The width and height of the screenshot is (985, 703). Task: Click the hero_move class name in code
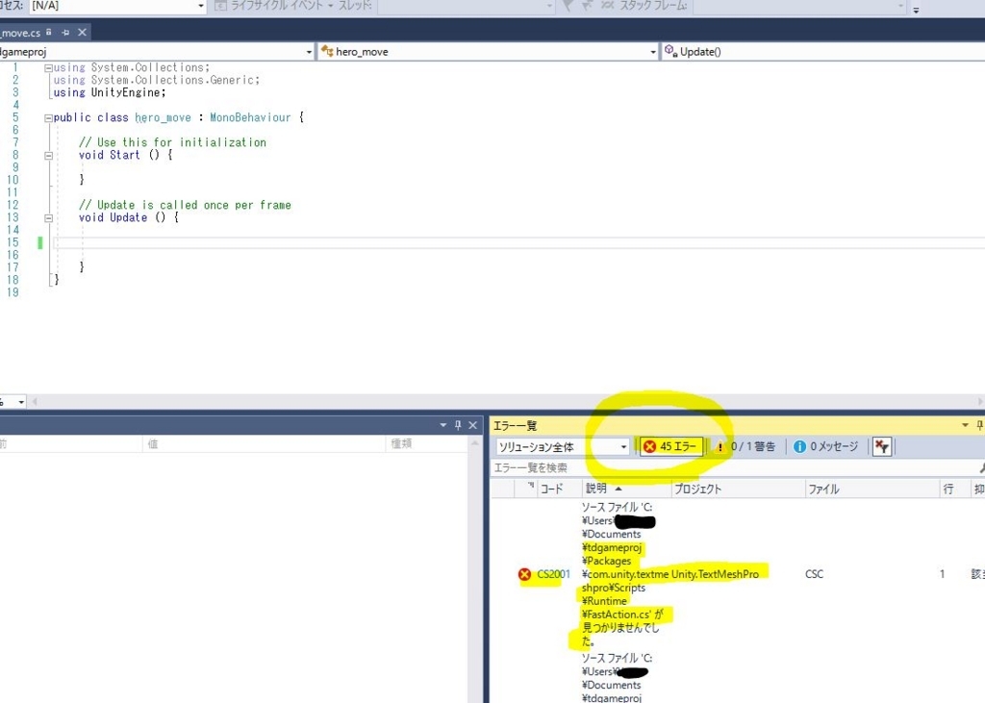click(x=163, y=117)
